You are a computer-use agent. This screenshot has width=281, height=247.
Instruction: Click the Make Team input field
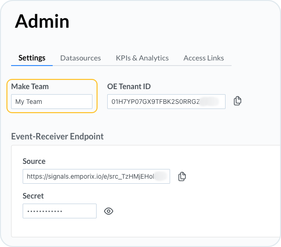tap(52, 102)
